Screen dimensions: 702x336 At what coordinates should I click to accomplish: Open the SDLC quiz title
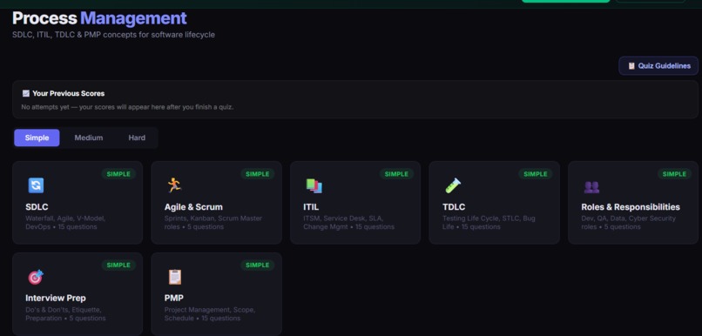37,207
